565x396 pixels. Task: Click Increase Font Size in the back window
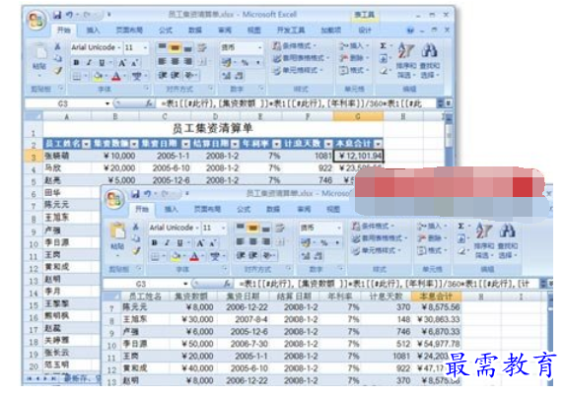click(x=122, y=63)
